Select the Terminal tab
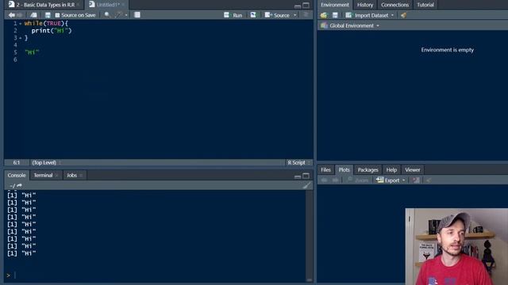This screenshot has height=285, width=508. (43, 175)
